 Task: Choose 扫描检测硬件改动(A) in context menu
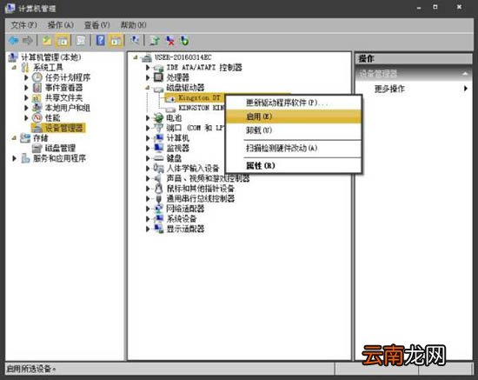pyautogui.click(x=293, y=148)
